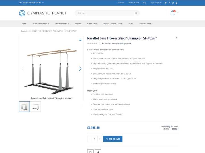Increase quantity with the plus stepper
The width and height of the screenshot is (205, 153).
pos(100,139)
